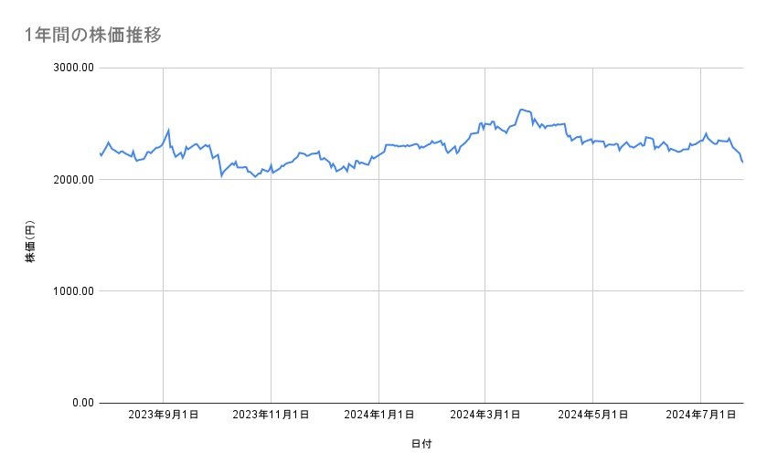The width and height of the screenshot is (767, 474).
Task: Select the horizontal axis title 日付
Action: click(x=421, y=444)
